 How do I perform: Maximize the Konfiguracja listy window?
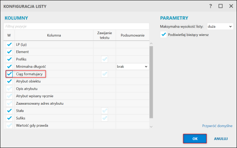(x=220, y=6)
